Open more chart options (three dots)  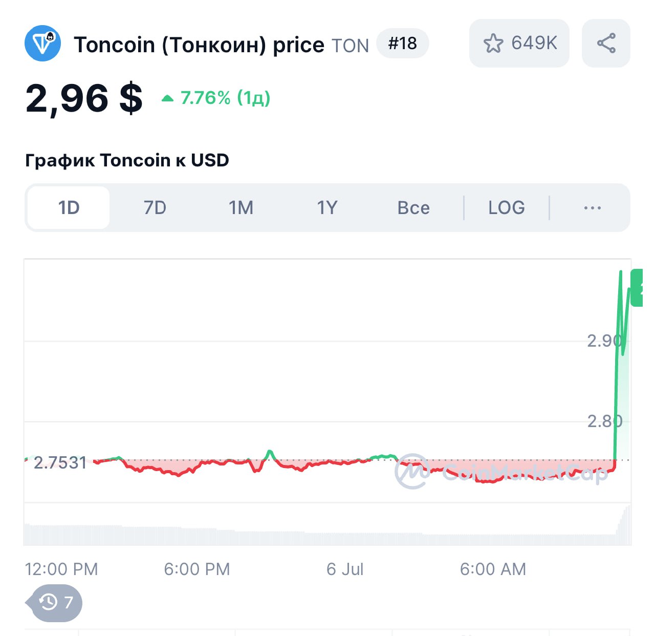click(592, 208)
